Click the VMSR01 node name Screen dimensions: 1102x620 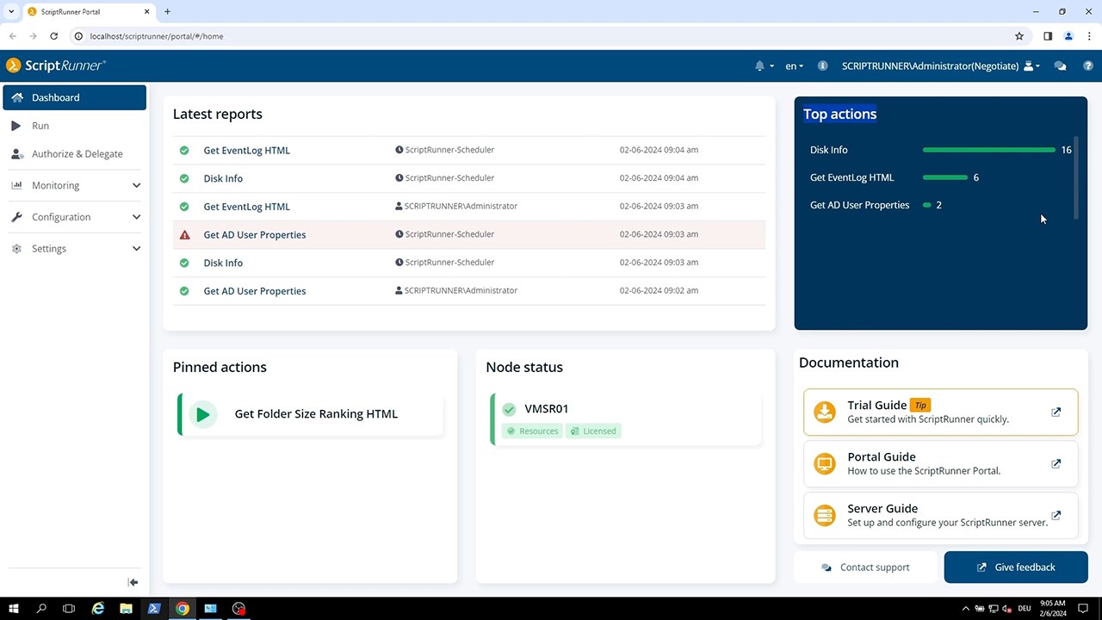547,409
